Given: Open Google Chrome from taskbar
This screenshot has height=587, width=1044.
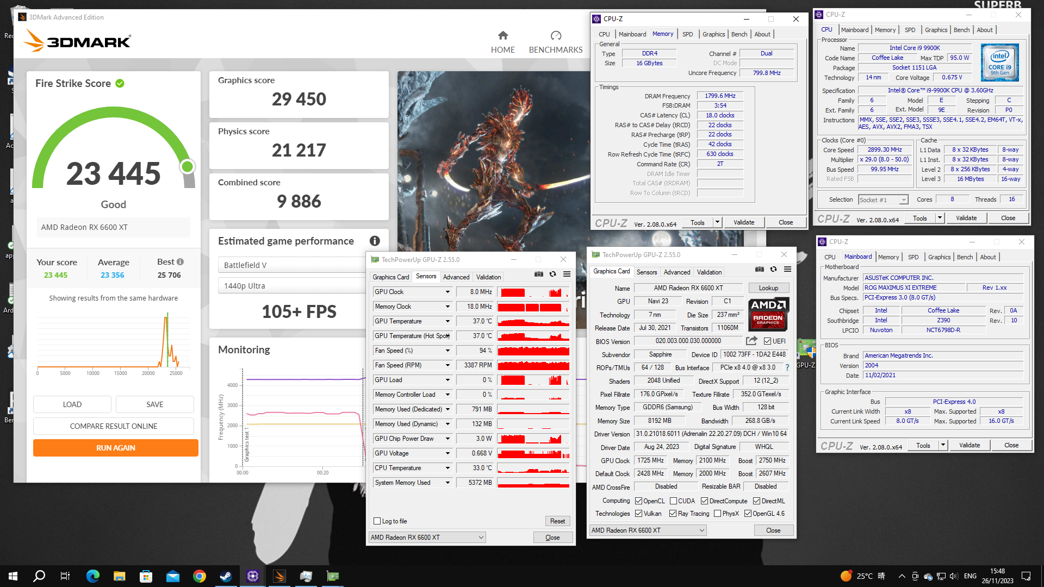Looking at the screenshot, I should 200,576.
